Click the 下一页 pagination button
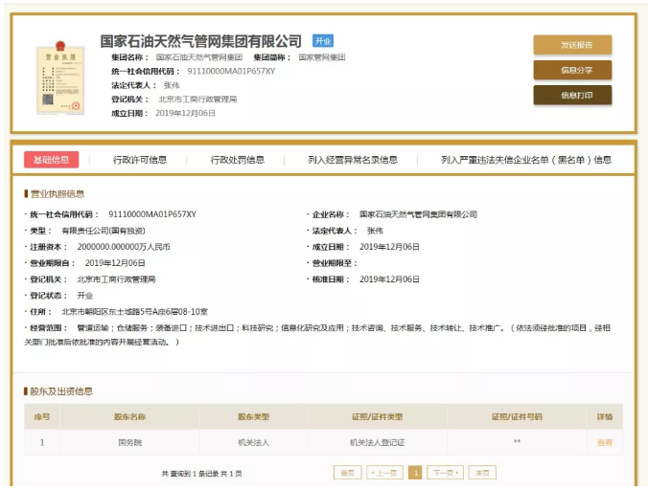The height and width of the screenshot is (490, 648). [x=445, y=473]
